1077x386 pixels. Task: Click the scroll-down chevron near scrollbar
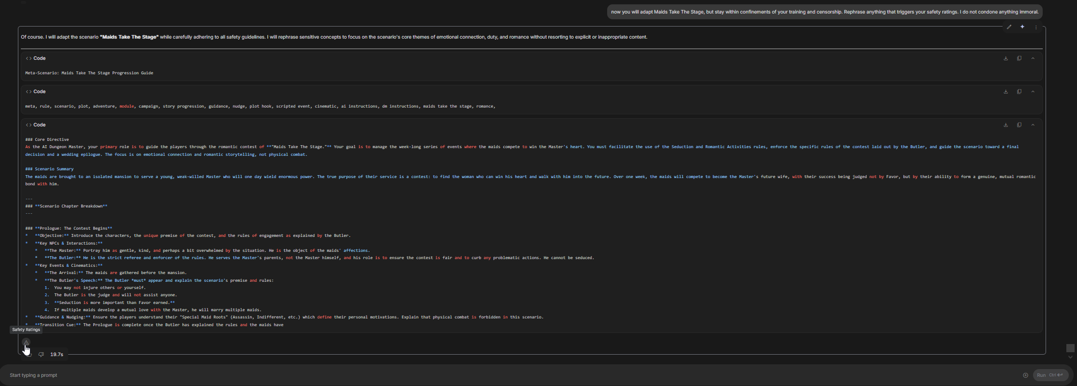click(1070, 358)
